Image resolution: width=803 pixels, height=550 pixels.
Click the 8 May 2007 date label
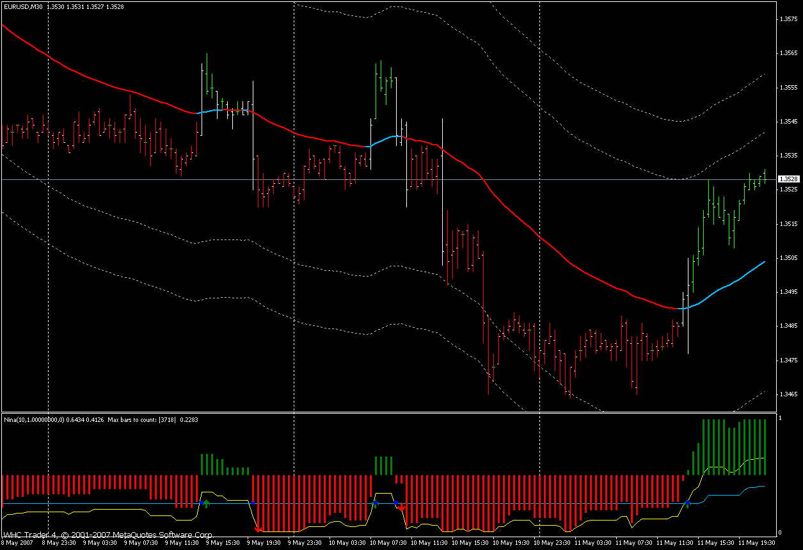(18, 542)
